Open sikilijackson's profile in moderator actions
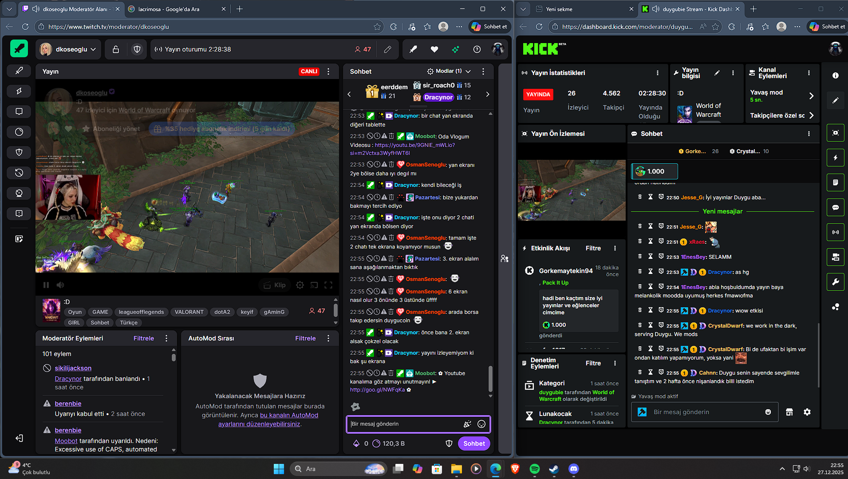Image resolution: width=848 pixels, height=479 pixels. click(73, 368)
